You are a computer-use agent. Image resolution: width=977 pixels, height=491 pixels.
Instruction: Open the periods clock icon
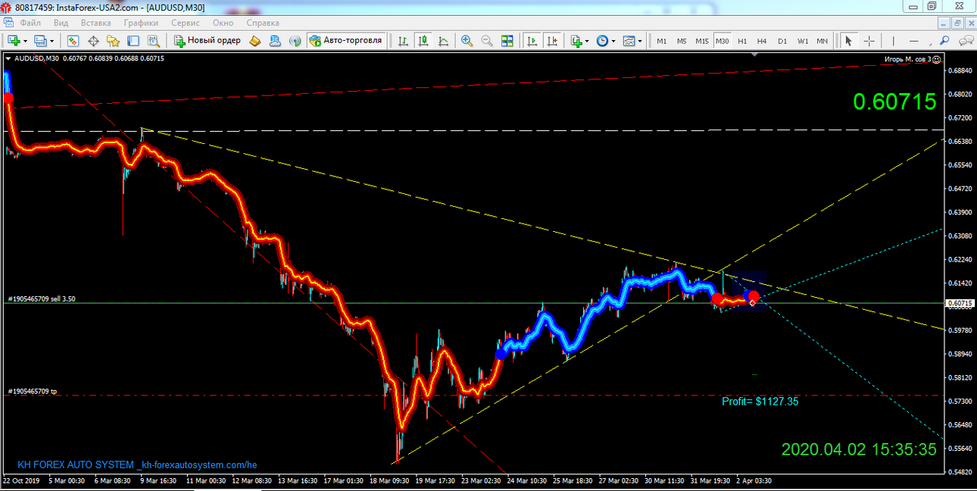tap(602, 40)
